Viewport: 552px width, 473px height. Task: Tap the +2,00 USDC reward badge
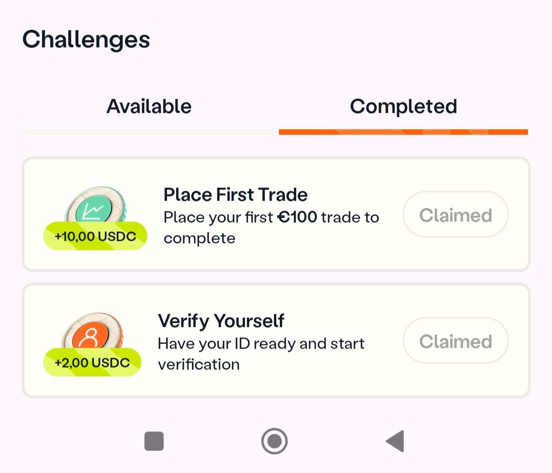point(92,363)
